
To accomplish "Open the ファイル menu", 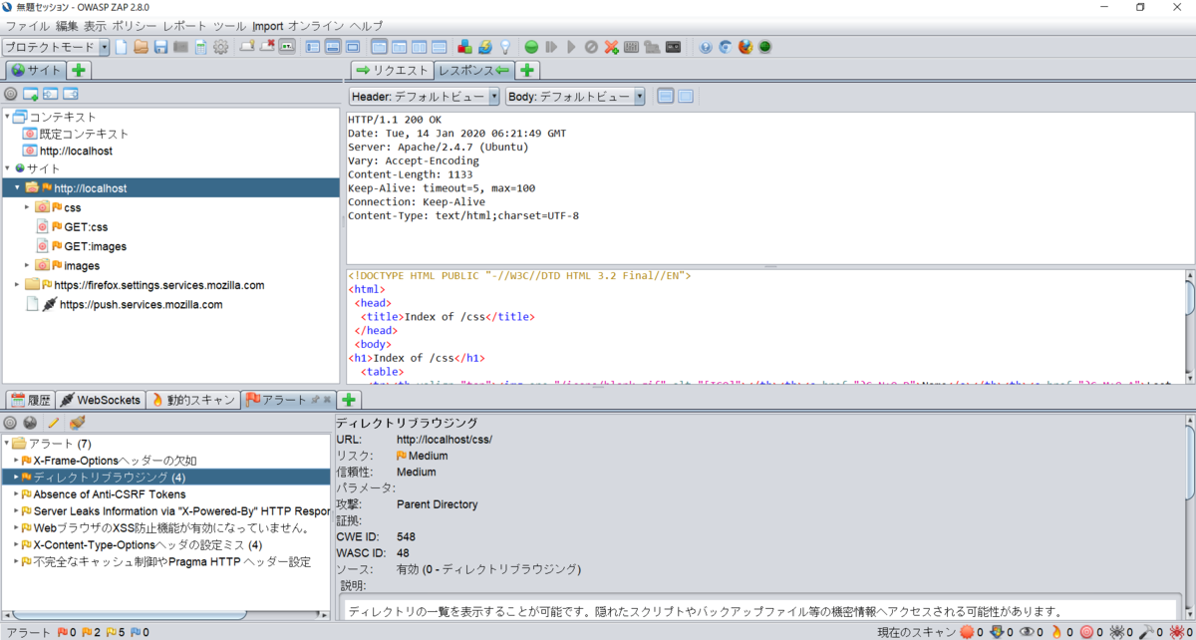I will [x=28, y=26].
